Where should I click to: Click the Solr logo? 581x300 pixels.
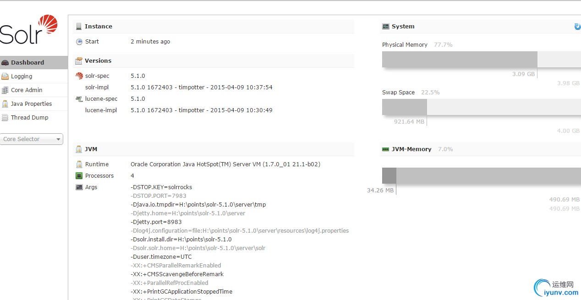pyautogui.click(x=29, y=29)
